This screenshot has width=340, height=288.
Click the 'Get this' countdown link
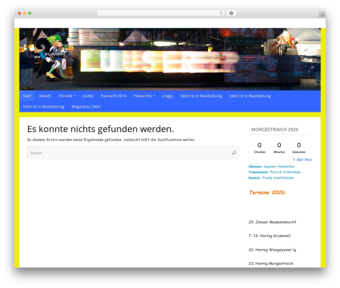coord(302,159)
